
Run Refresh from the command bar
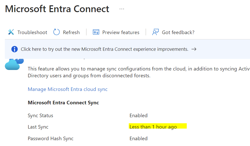tap(71, 32)
